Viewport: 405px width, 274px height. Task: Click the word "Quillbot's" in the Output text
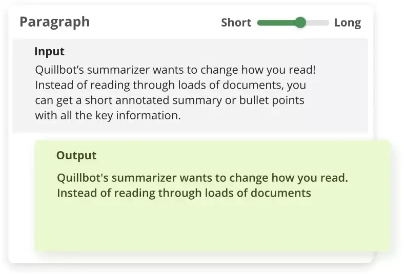tap(82, 178)
